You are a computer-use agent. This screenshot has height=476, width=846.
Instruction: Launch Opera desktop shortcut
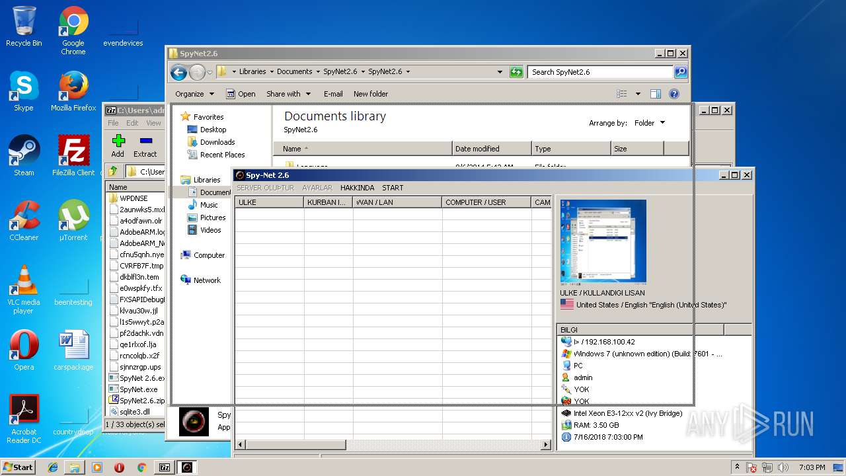click(x=24, y=350)
